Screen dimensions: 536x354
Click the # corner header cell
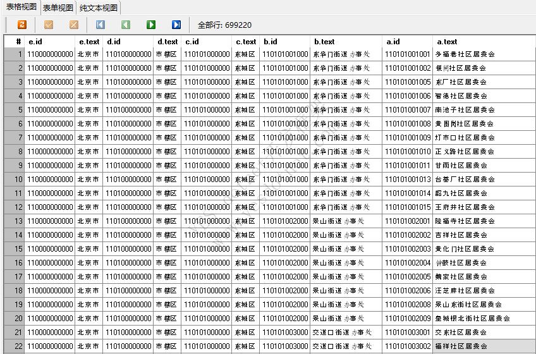click(13, 42)
